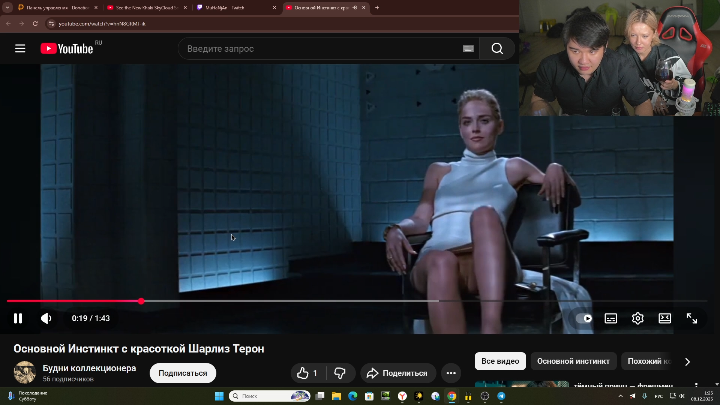Image resolution: width=720 pixels, height=405 pixels.
Task: Open the on-screen keyboard icon in search
Action: pyautogui.click(x=468, y=49)
